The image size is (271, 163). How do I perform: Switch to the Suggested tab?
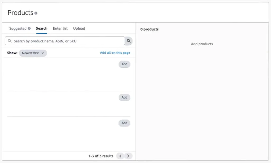point(18,28)
